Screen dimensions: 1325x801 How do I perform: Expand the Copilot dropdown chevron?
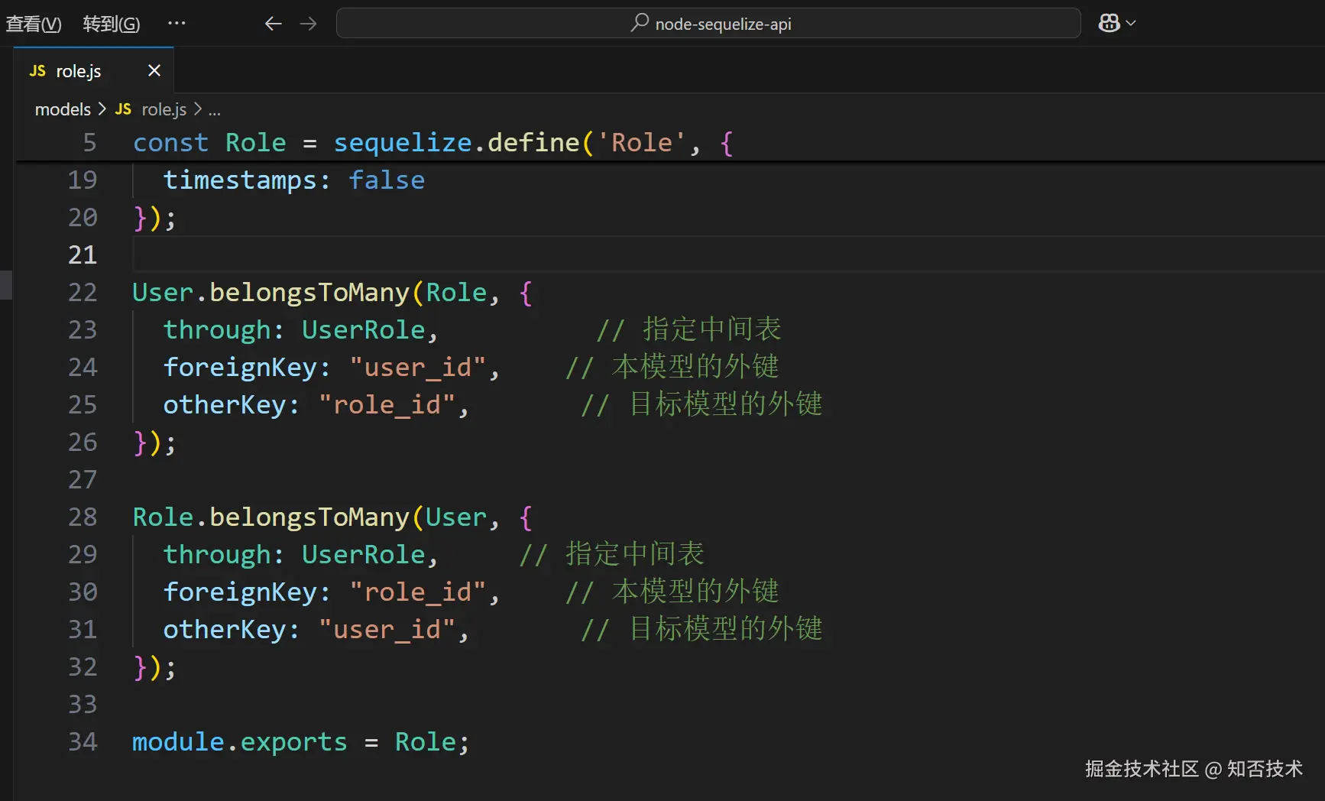1131,24
